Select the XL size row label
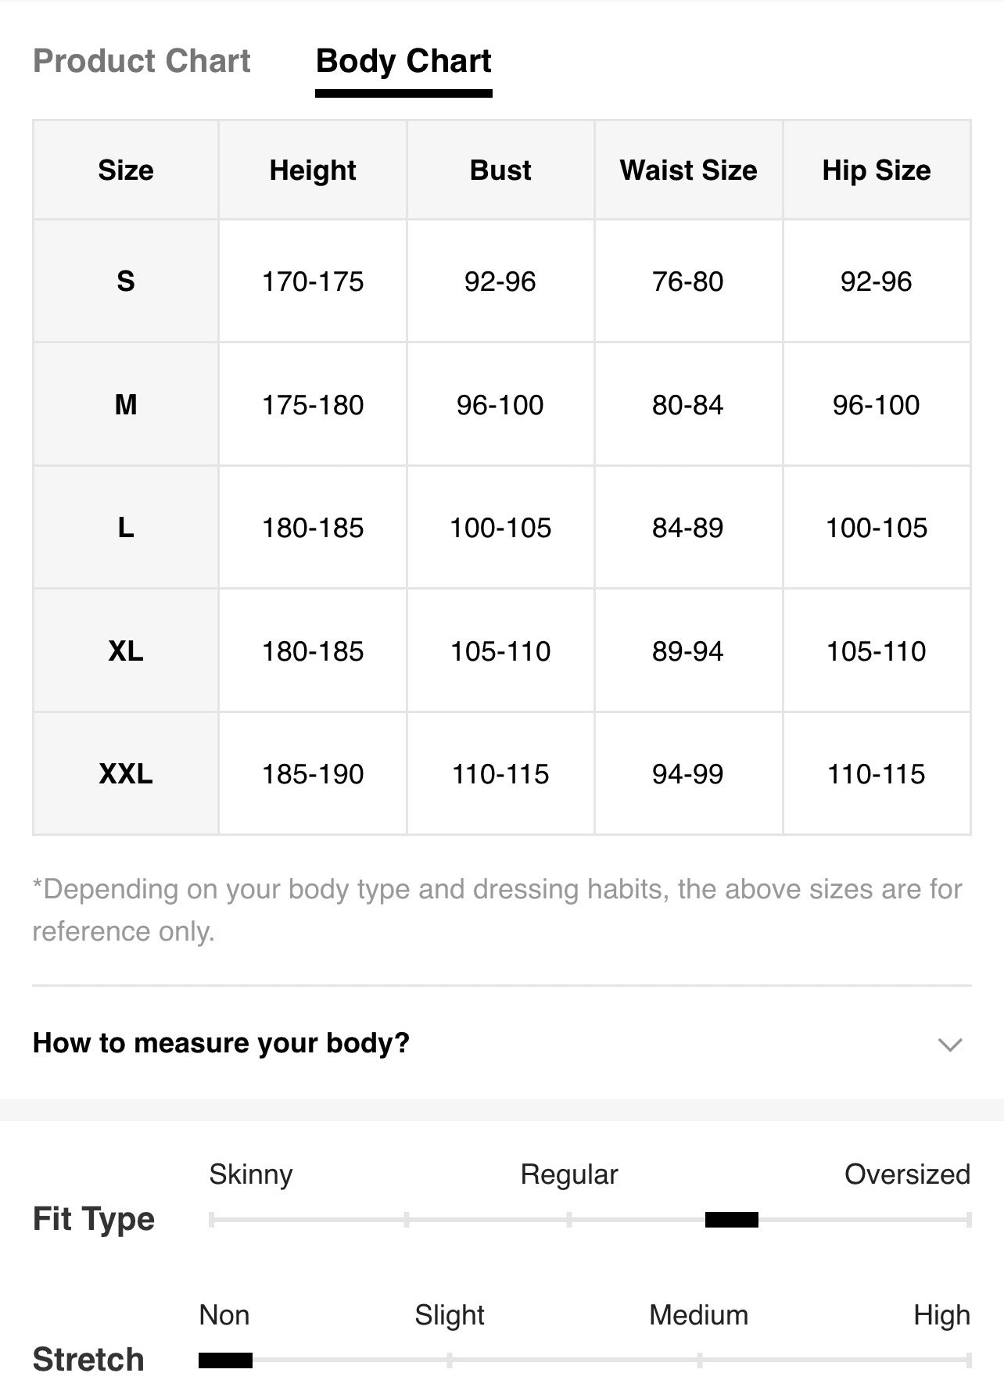Screen dimensions: 1004x1398 [126, 651]
